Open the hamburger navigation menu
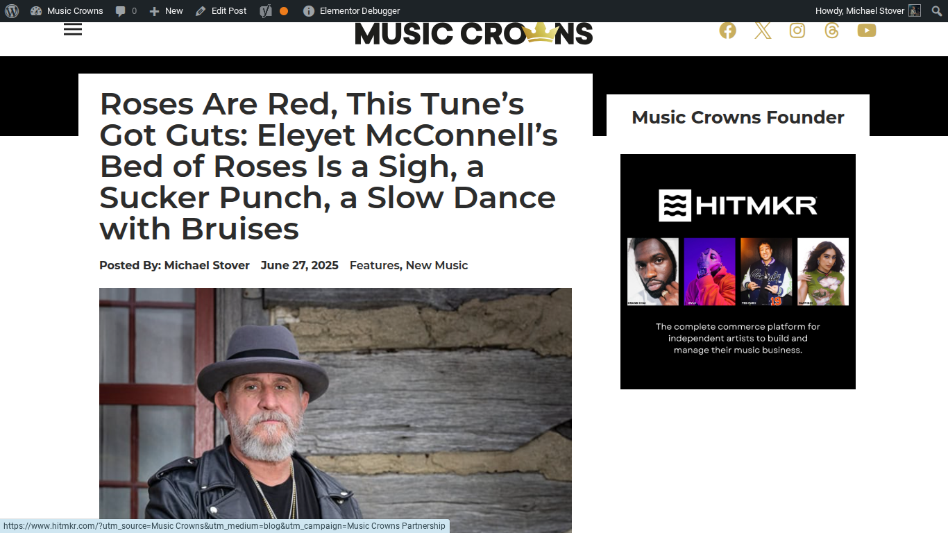Viewport: 948px width, 533px height. [x=73, y=29]
